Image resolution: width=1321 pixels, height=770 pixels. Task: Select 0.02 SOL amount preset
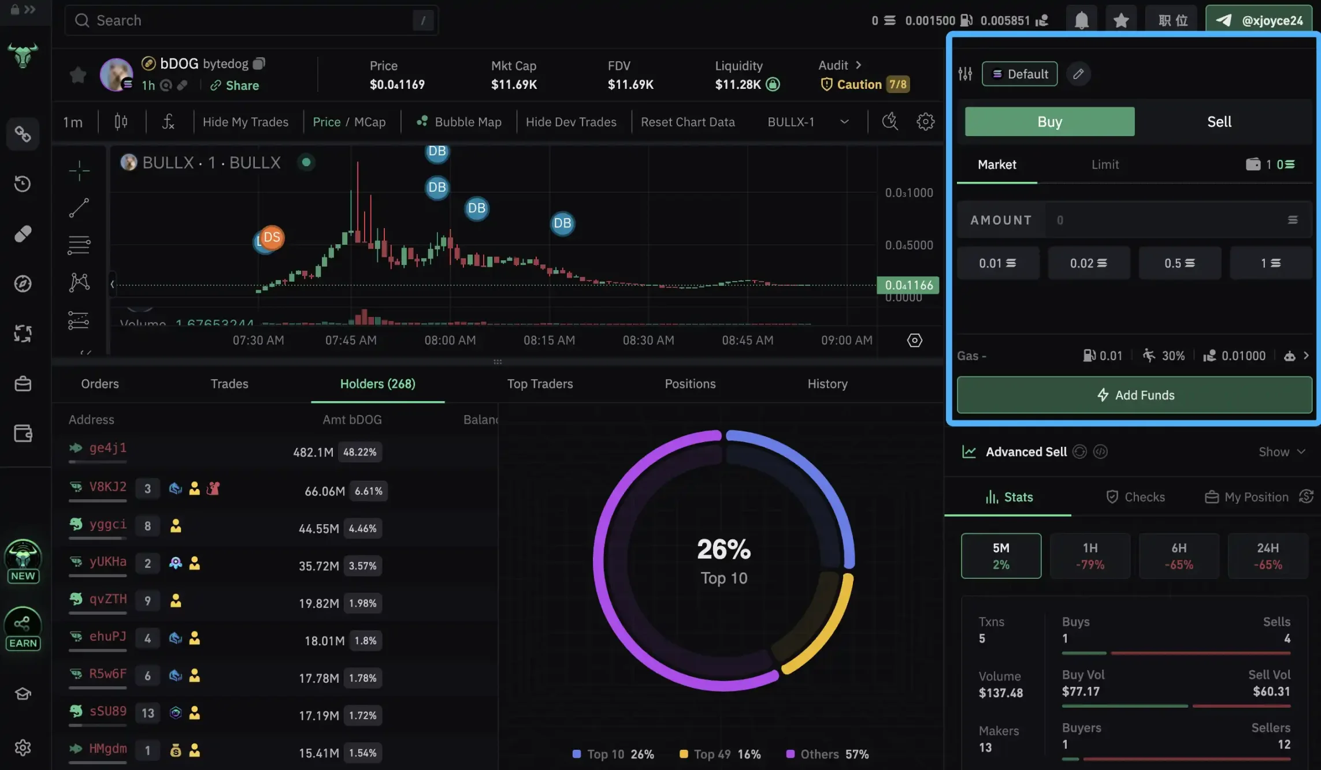coord(1089,263)
